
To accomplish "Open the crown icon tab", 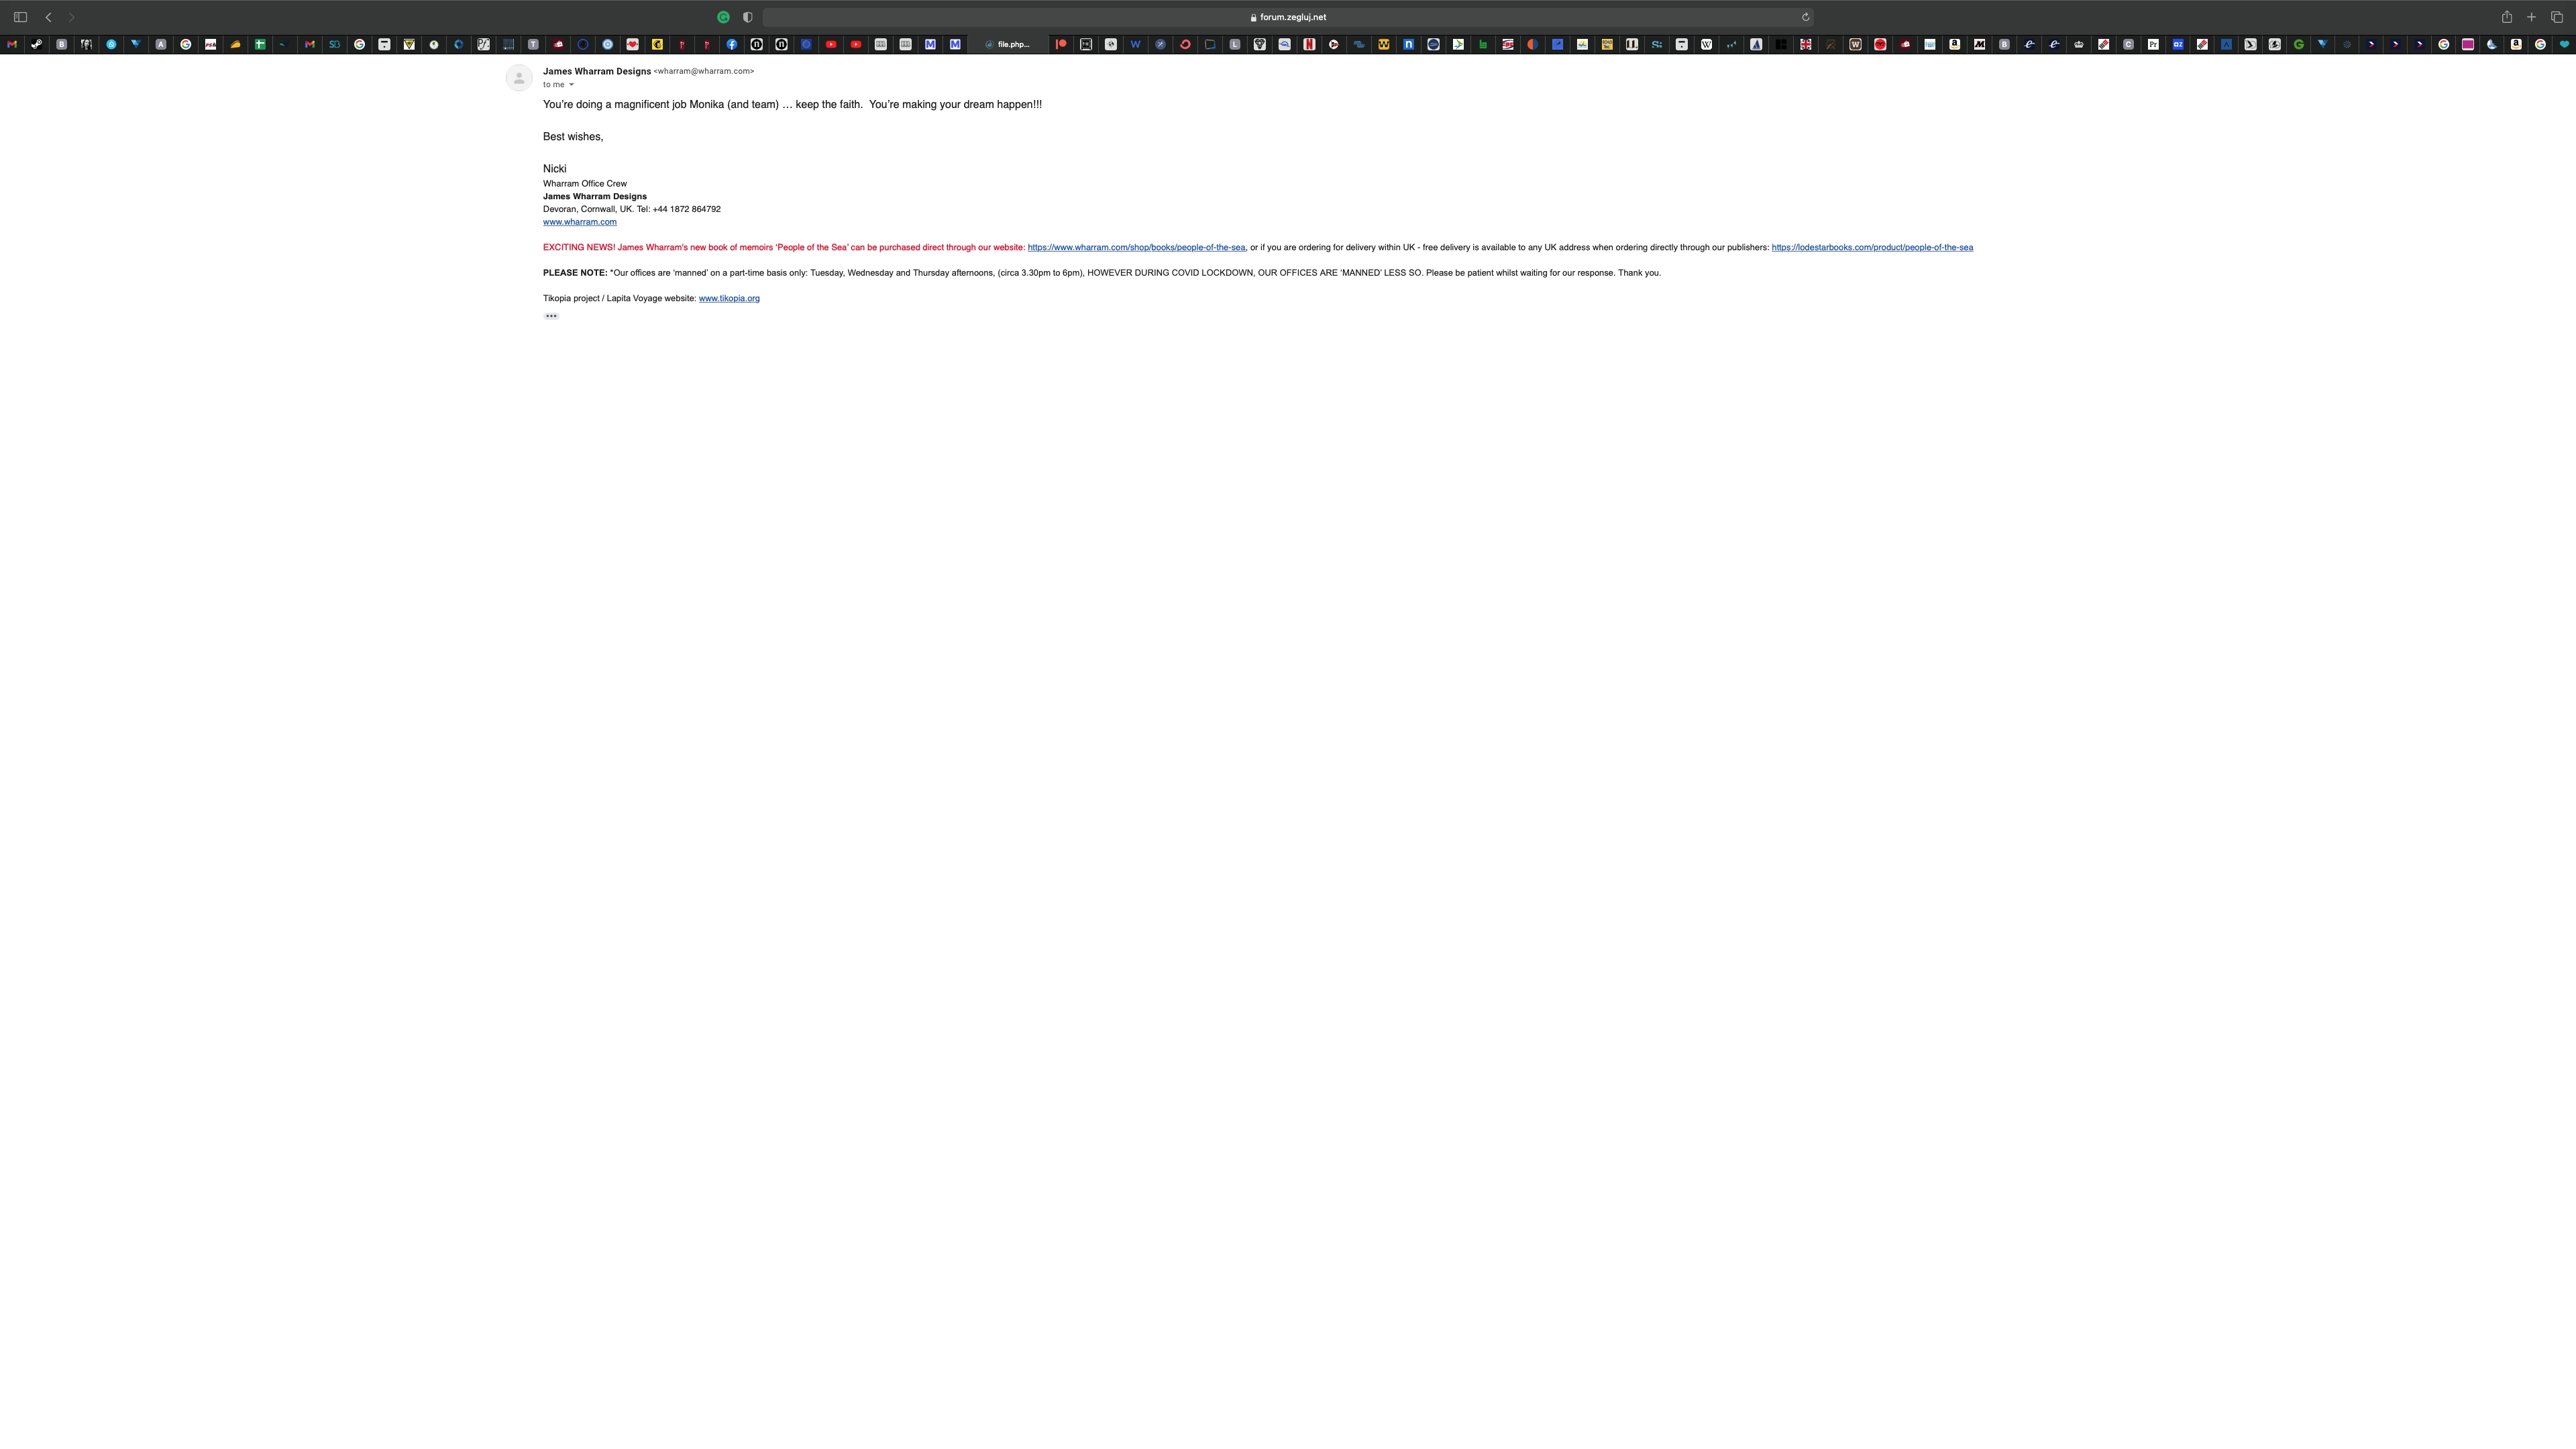I will [x=2078, y=44].
